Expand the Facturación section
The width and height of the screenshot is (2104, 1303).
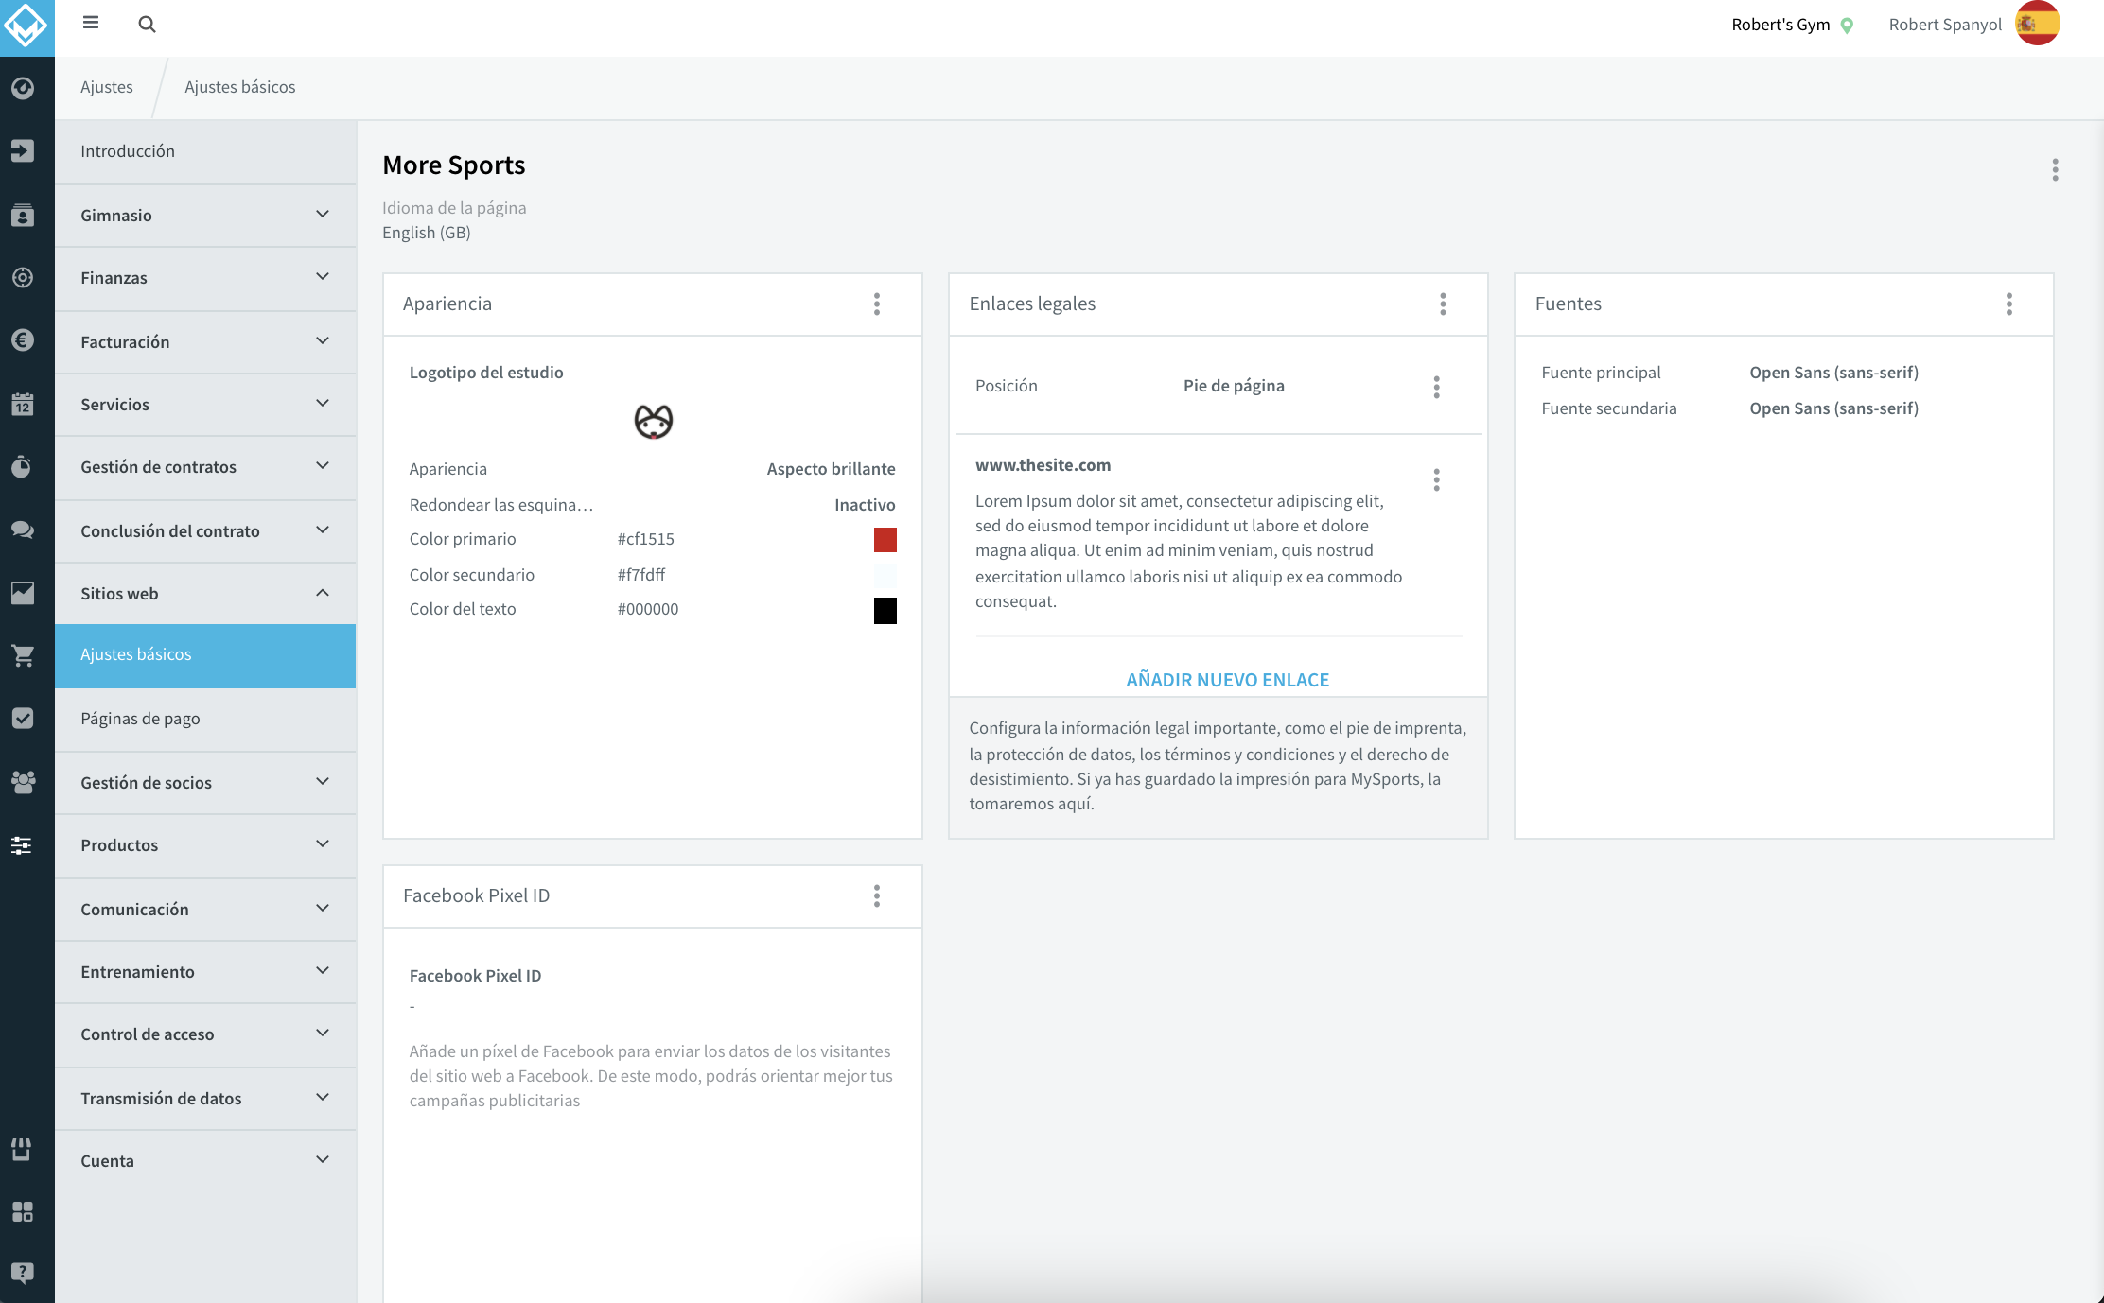(x=205, y=342)
